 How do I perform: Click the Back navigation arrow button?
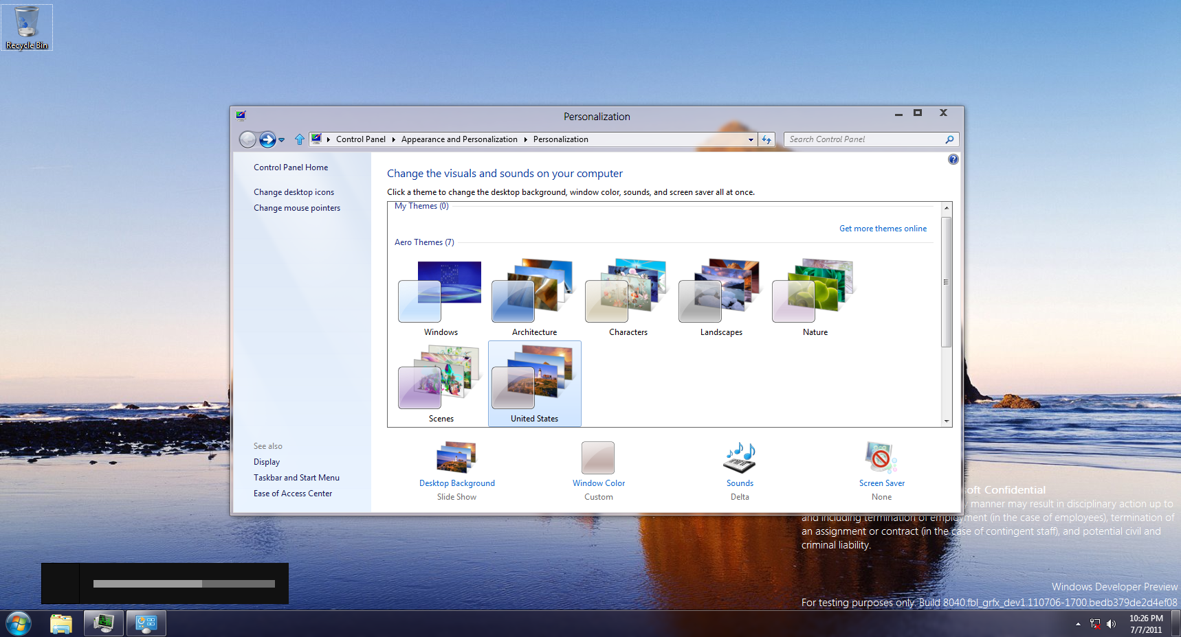[x=247, y=139]
